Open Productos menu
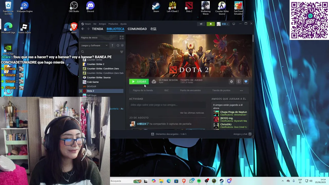 [113, 24]
